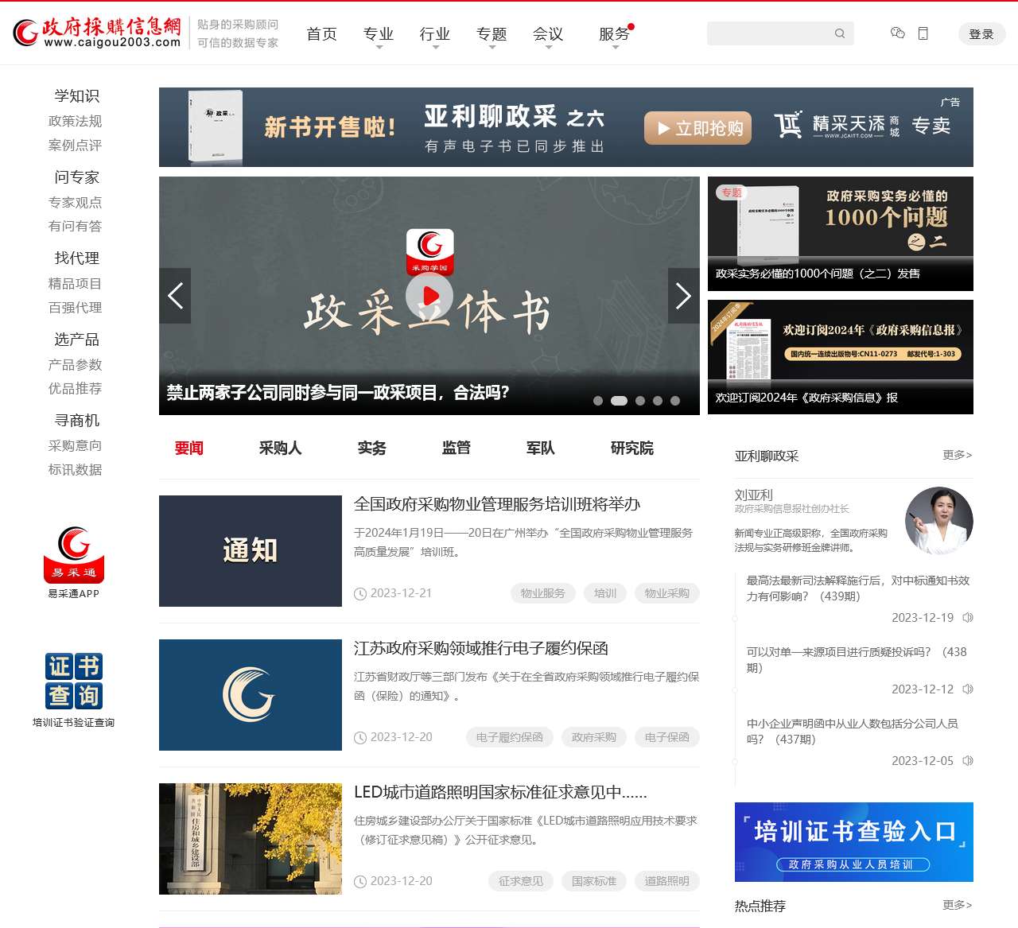1018x928 pixels.
Task: Switch to the 采购人 tab
Action: point(281,448)
